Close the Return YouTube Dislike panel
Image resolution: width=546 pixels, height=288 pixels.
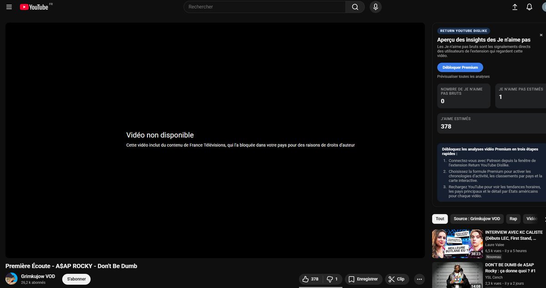pyautogui.click(x=541, y=35)
